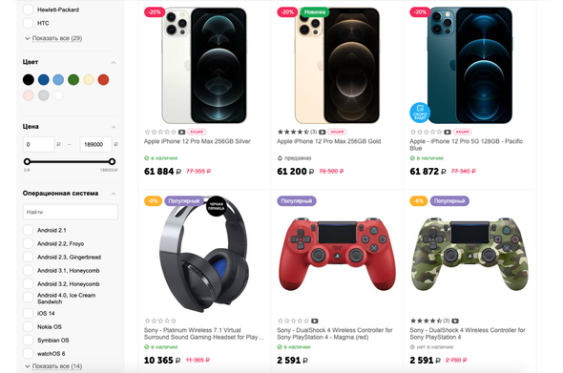Enable the iOS 14 checkbox

coord(28,313)
